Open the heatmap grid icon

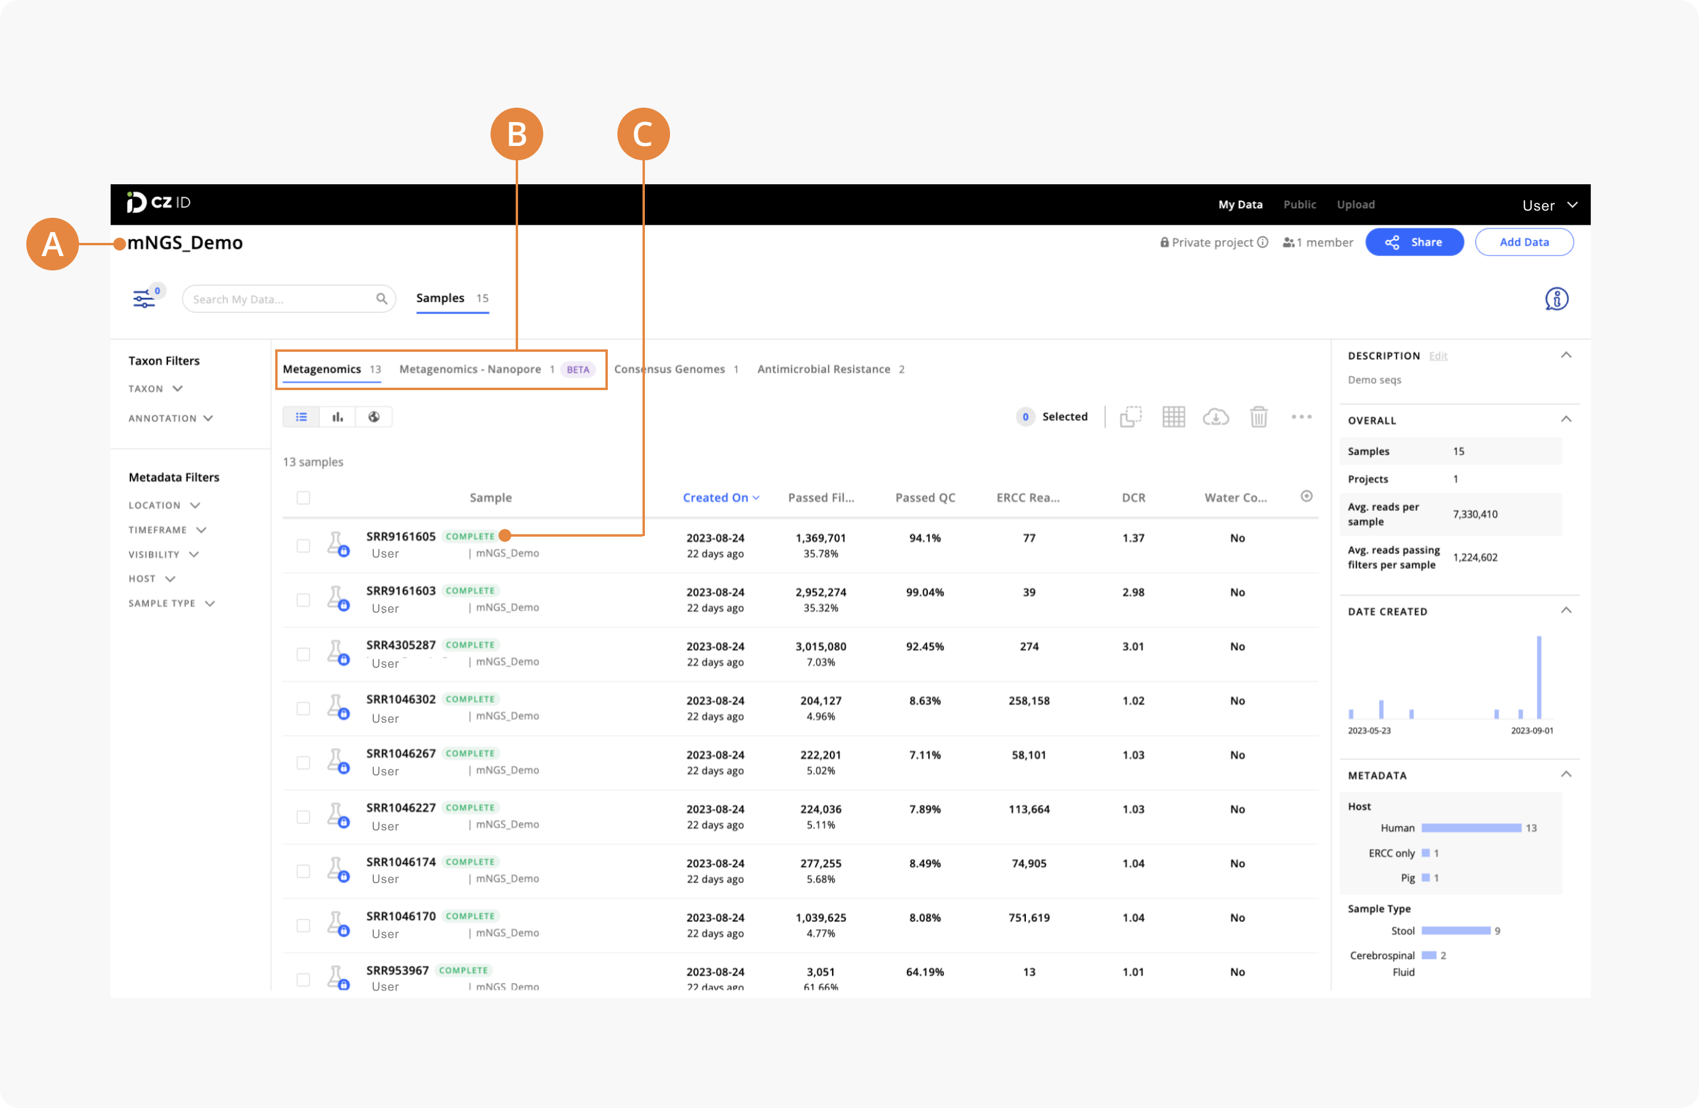coord(1174,417)
